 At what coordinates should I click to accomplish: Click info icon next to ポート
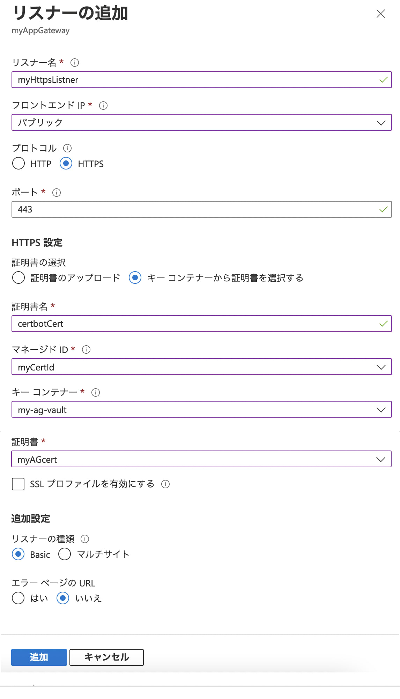(x=57, y=193)
